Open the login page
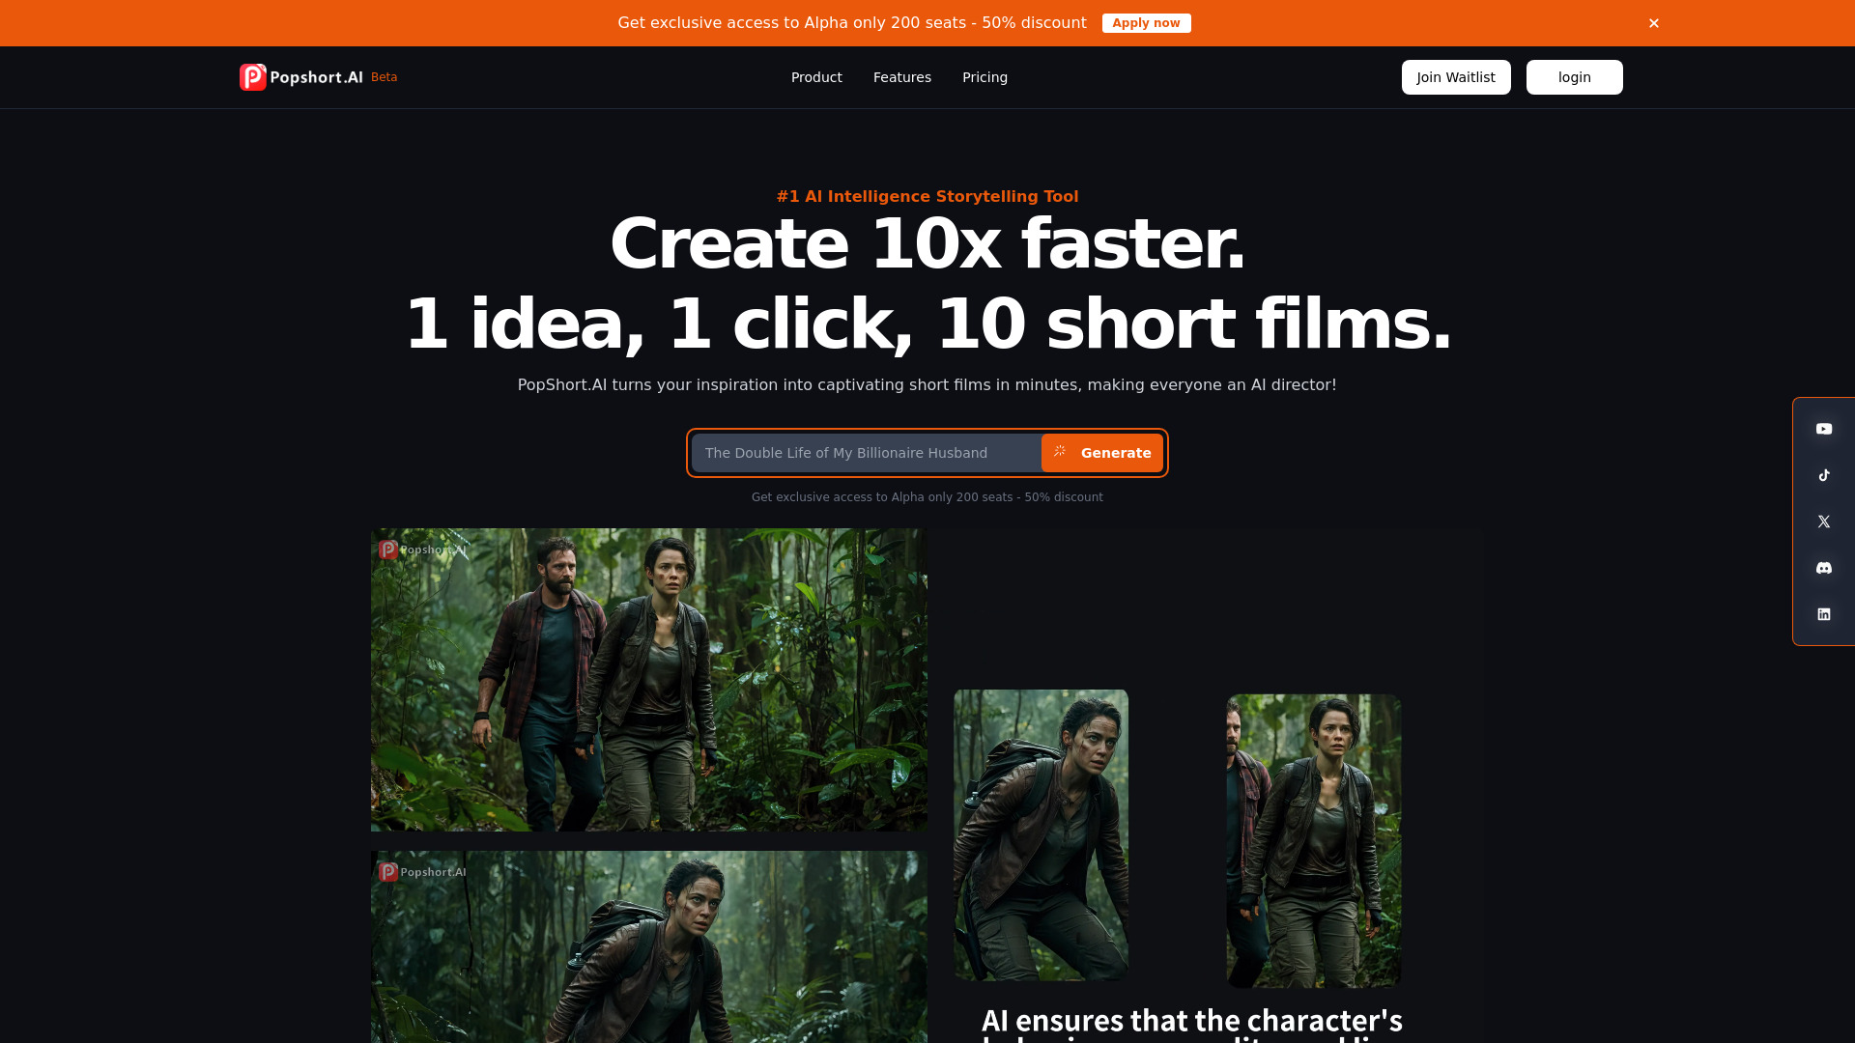This screenshot has height=1043, width=1855. pos(1575,76)
